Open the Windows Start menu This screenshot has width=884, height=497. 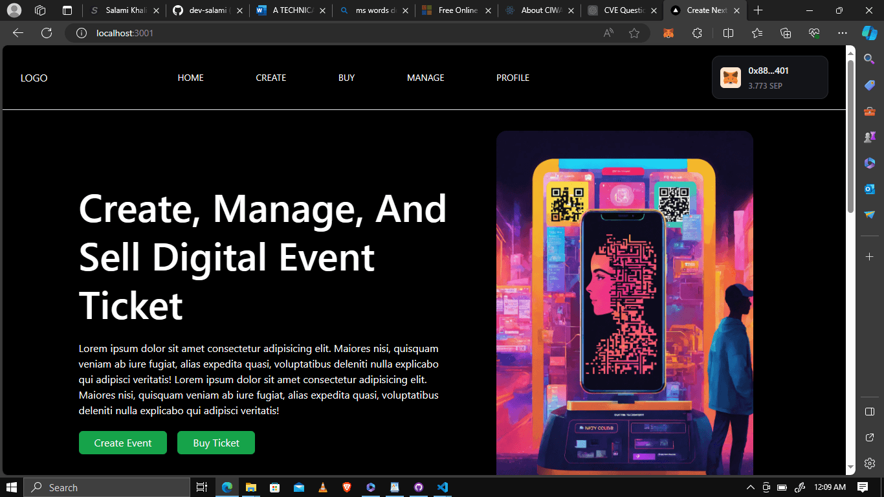[x=11, y=487]
